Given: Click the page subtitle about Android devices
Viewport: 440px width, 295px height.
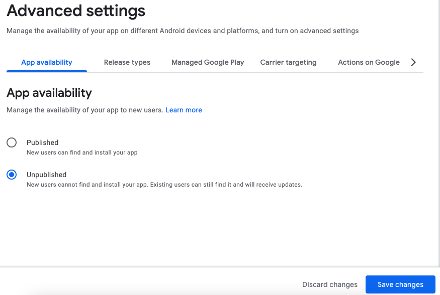Looking at the screenshot, I should click(183, 31).
